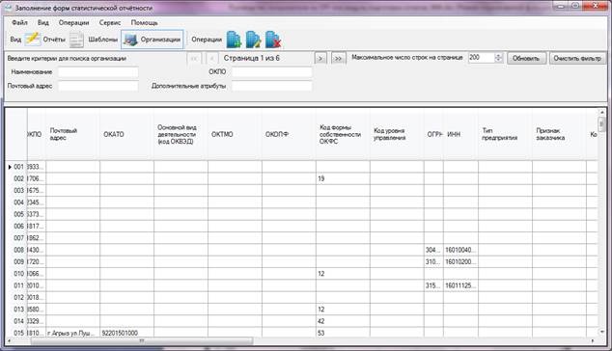Click the Основной вид деятельности column header

[181, 134]
